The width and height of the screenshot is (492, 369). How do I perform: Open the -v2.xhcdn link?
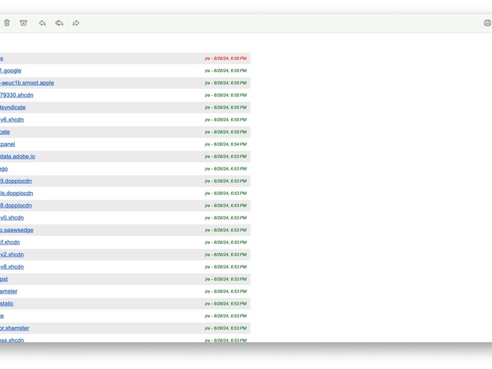(12, 255)
